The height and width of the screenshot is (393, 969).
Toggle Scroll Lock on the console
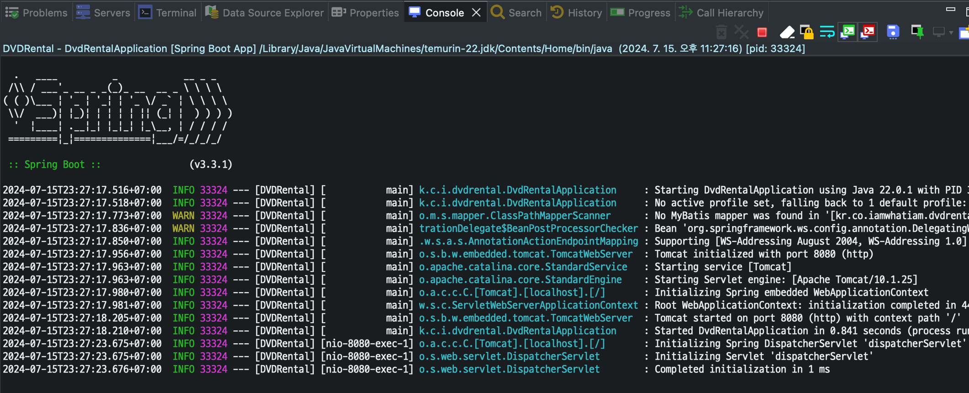pos(806,32)
